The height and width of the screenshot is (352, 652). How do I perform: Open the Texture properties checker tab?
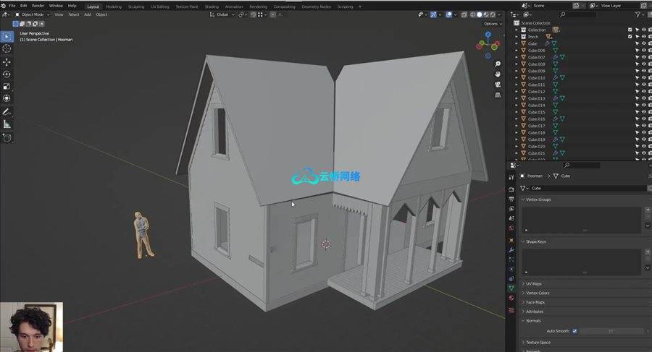click(x=511, y=310)
